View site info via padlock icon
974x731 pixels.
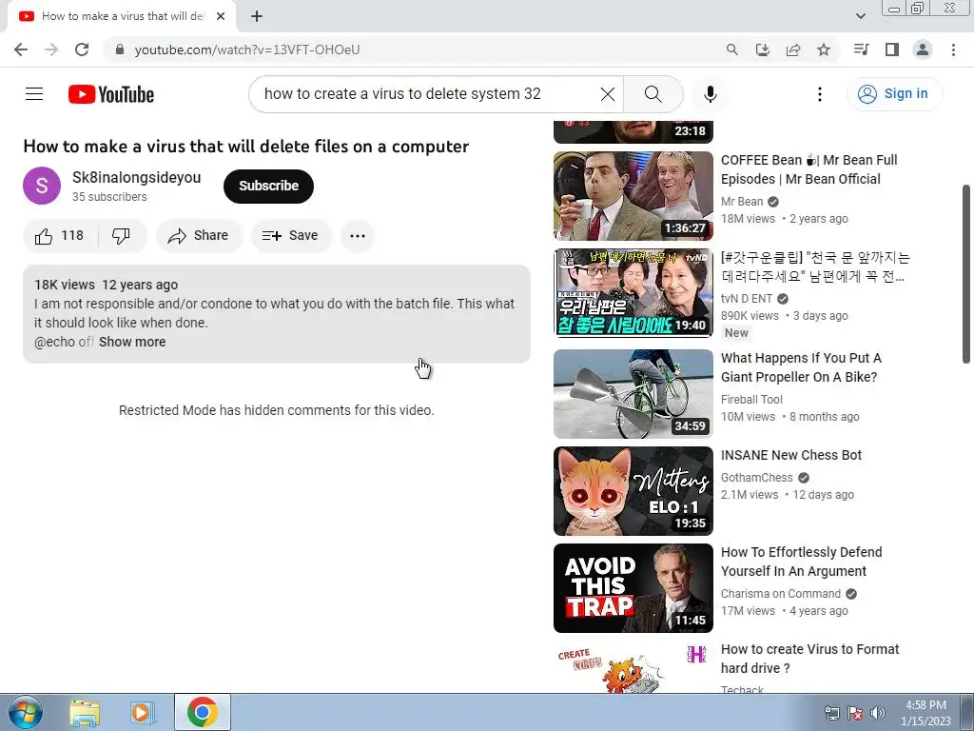pos(120,49)
